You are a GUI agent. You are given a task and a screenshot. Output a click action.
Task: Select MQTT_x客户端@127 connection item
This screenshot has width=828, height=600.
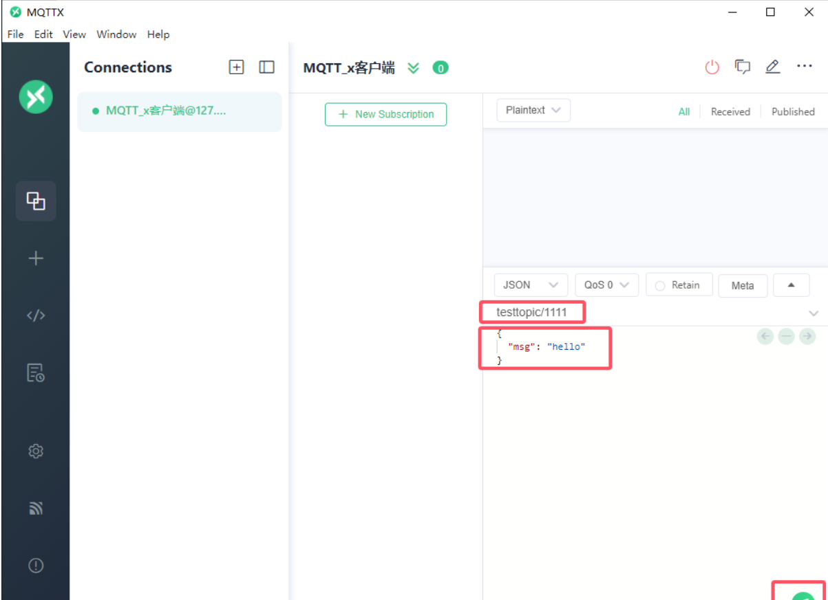point(179,111)
